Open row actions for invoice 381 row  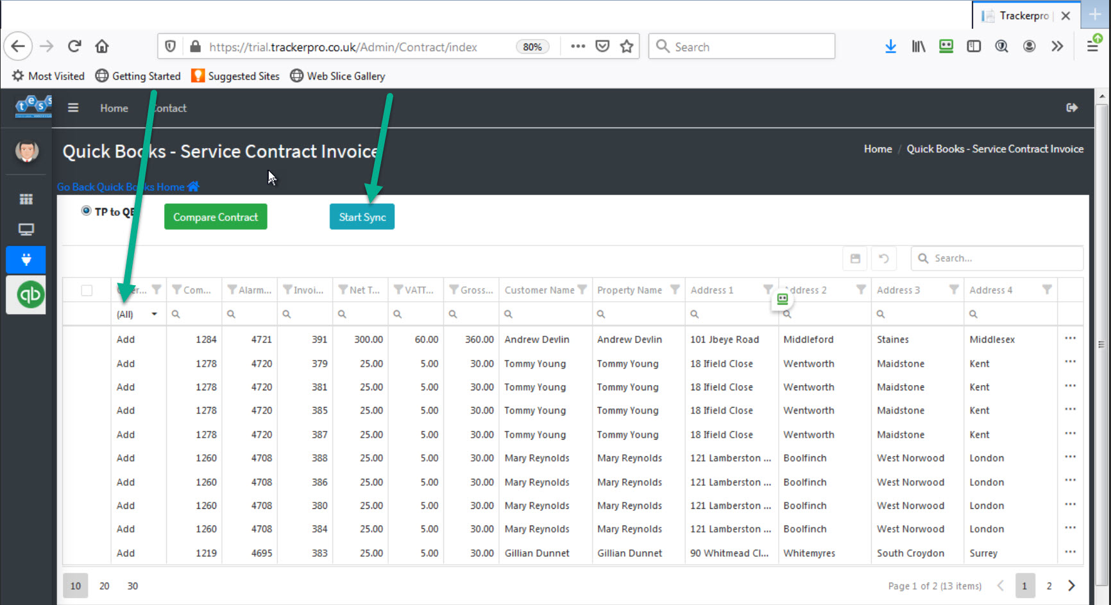(1070, 386)
